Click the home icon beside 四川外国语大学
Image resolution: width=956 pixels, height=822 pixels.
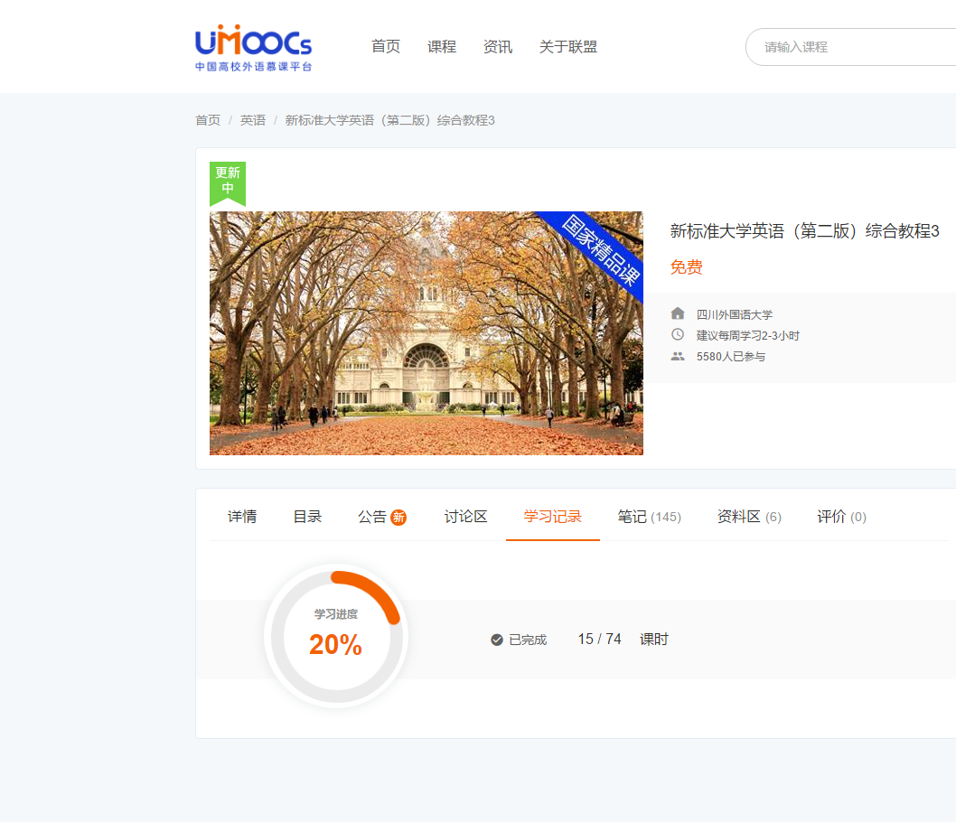[678, 313]
